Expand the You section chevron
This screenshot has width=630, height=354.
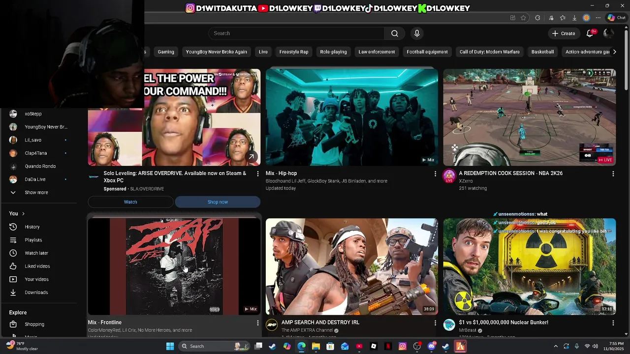pyautogui.click(x=23, y=213)
